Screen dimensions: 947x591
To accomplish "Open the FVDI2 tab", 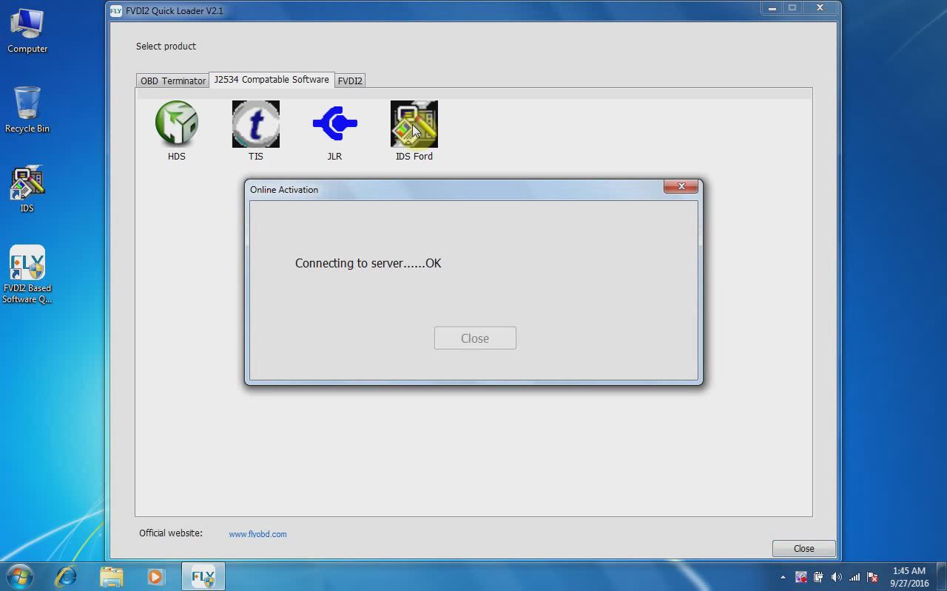I will point(350,81).
